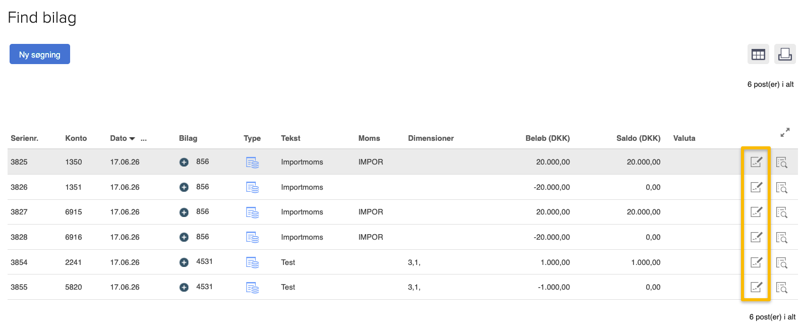Sort by Serienr. column header
801x328 pixels.
(x=24, y=138)
